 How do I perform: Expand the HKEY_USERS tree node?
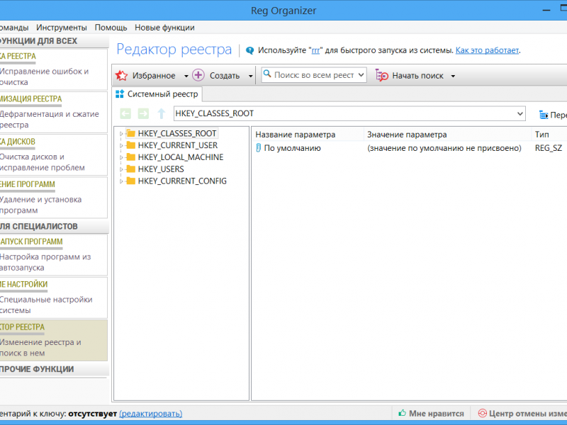click(x=121, y=169)
